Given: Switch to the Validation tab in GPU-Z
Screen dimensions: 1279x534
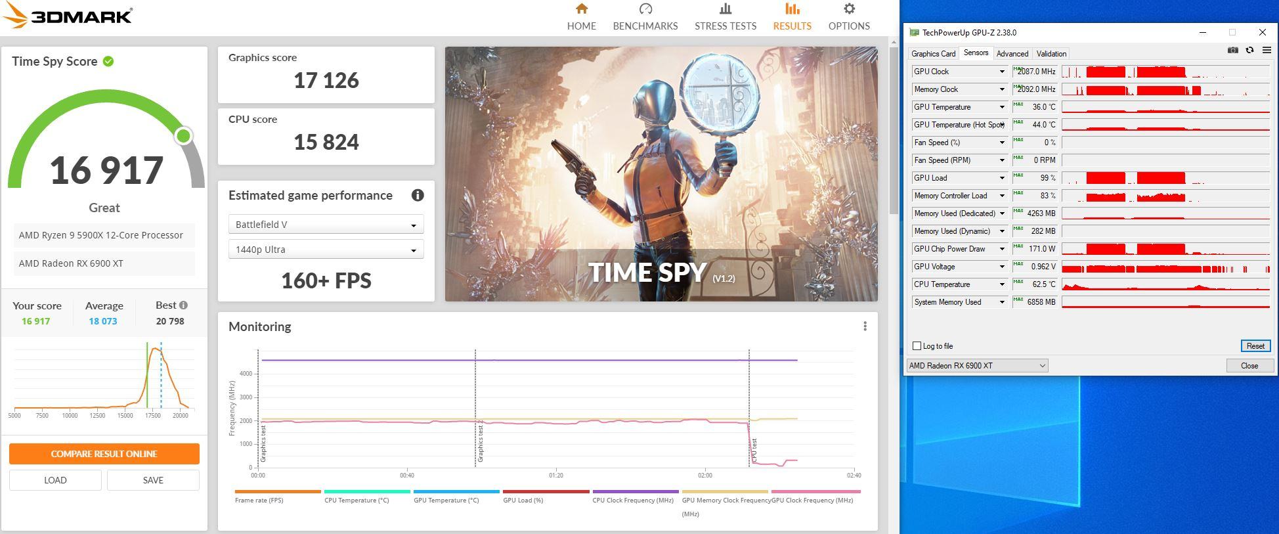Looking at the screenshot, I should click(1051, 54).
